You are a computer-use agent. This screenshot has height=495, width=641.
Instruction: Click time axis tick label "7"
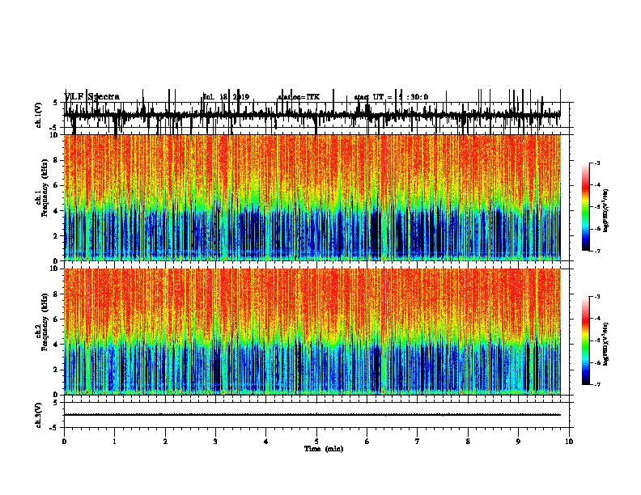tap(418, 442)
